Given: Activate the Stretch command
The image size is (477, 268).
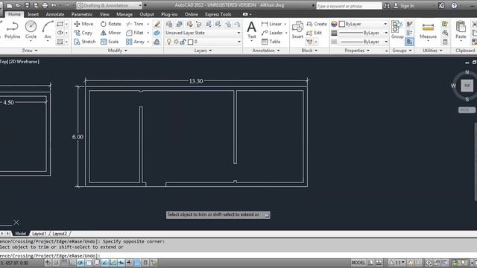Looking at the screenshot, I should [x=85, y=42].
